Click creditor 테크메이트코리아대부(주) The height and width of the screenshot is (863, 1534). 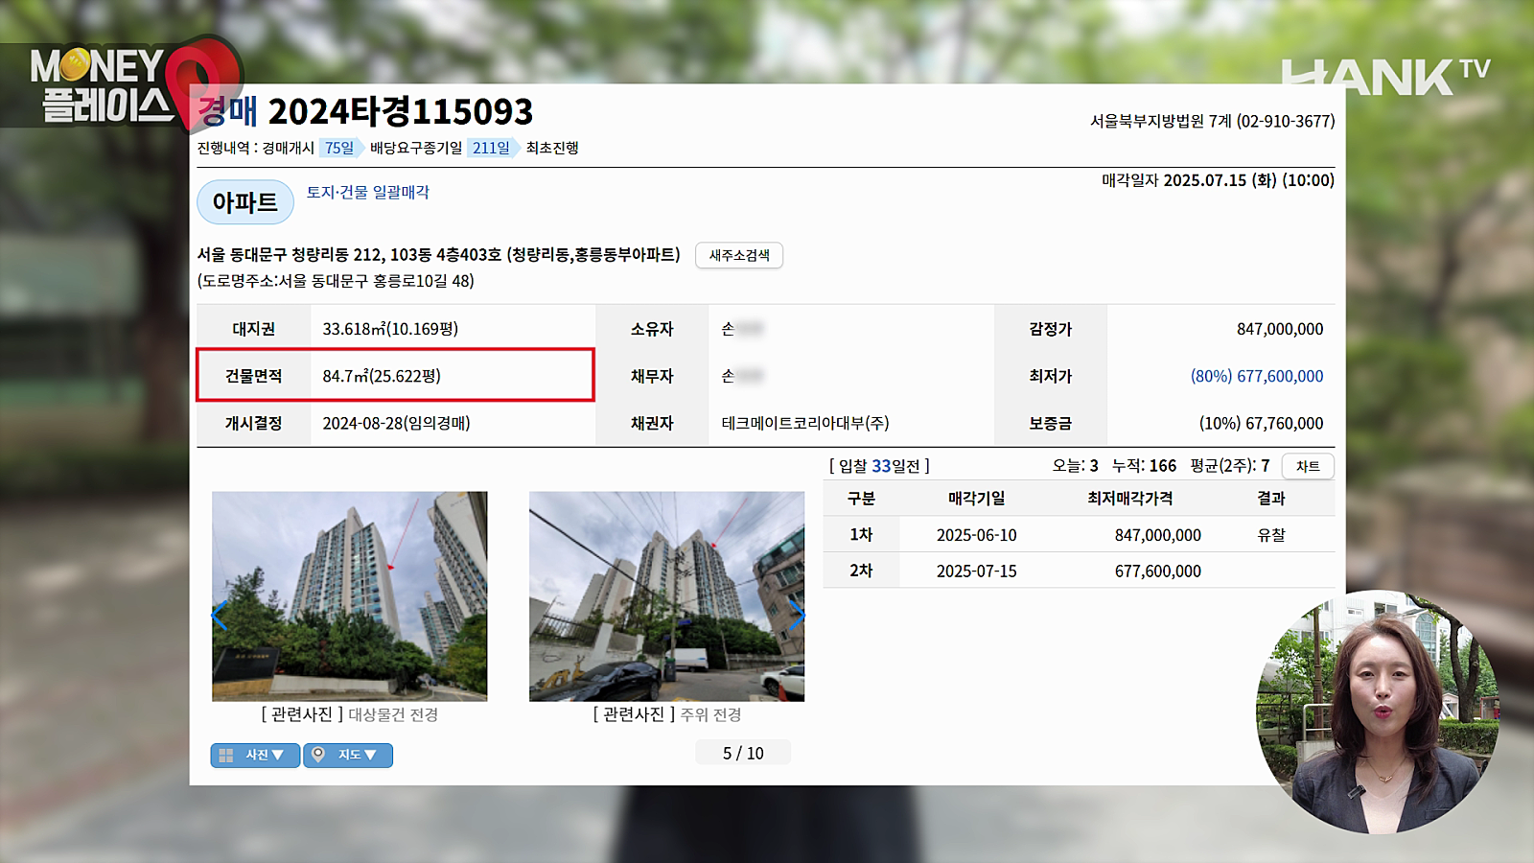pyautogui.click(x=805, y=423)
